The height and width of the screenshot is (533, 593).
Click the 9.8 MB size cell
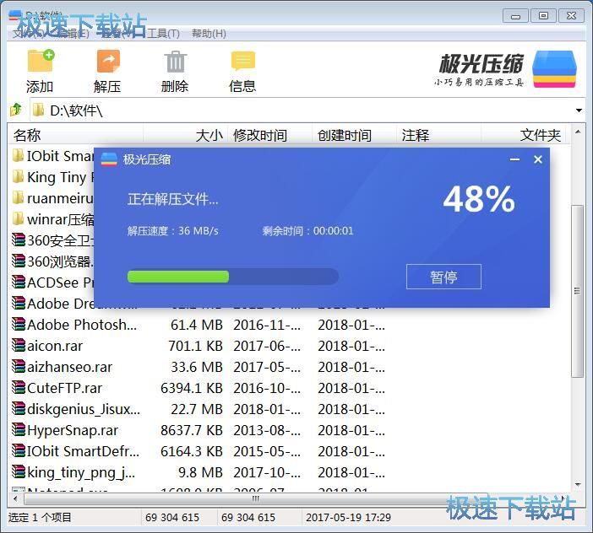click(200, 472)
